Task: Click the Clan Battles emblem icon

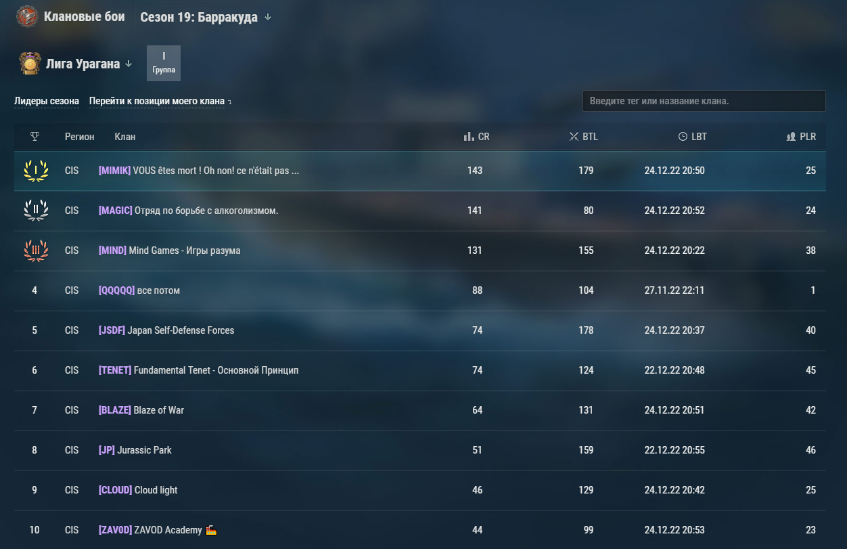Action: [x=27, y=17]
